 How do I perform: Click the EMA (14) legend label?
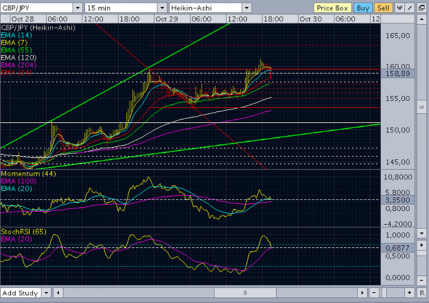tap(16, 35)
